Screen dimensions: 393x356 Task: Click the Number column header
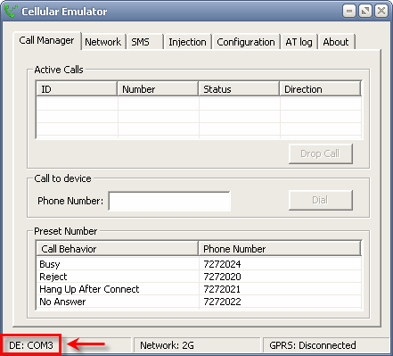point(158,89)
